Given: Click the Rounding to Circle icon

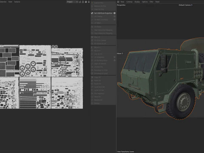Looking at the screenshot, I should 92,70.
